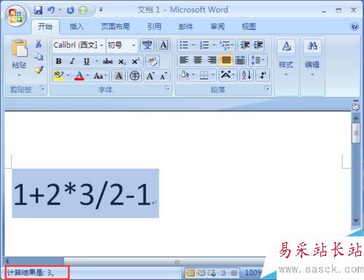Open the Office button menu

coord(16,15)
